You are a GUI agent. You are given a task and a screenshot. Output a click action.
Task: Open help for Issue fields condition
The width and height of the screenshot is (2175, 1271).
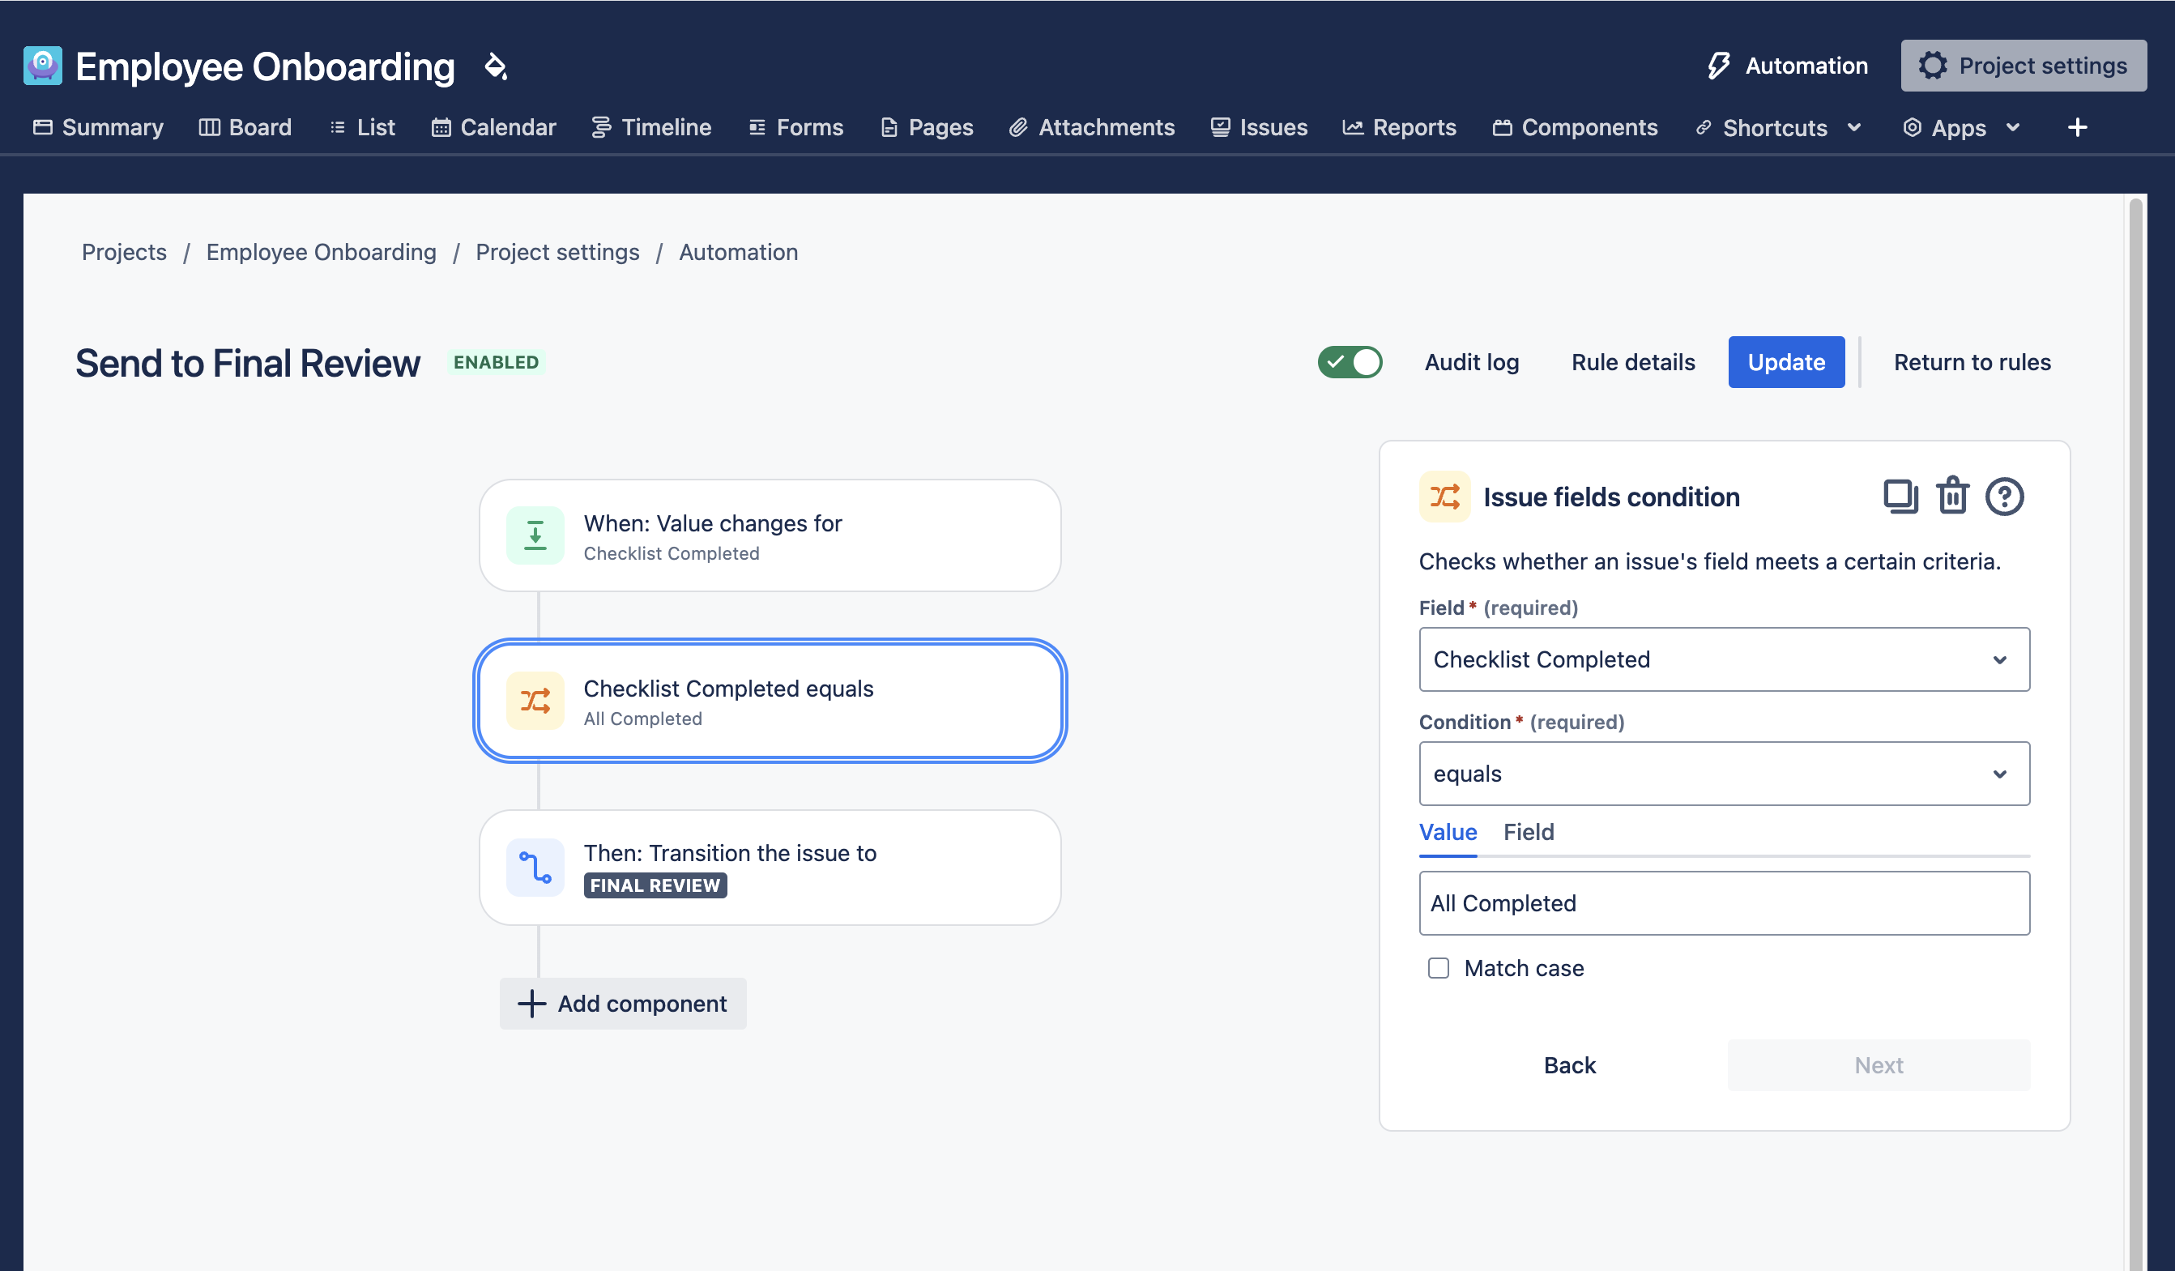pyautogui.click(x=2004, y=496)
